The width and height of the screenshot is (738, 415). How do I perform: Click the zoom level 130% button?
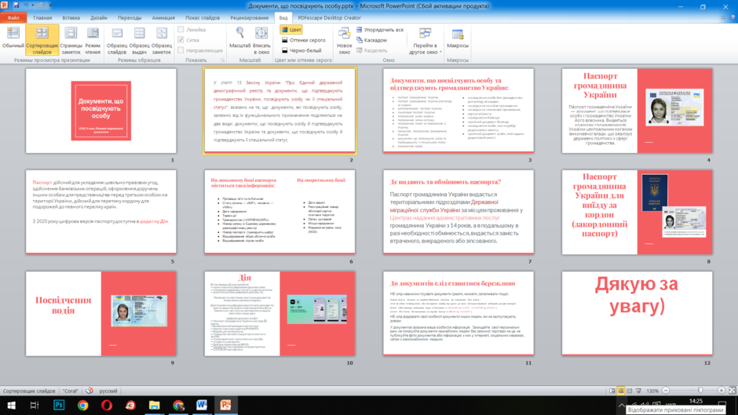tap(652, 391)
